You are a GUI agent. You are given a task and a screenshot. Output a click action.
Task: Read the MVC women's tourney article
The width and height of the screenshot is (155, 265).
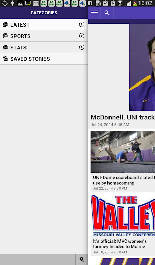(120, 244)
